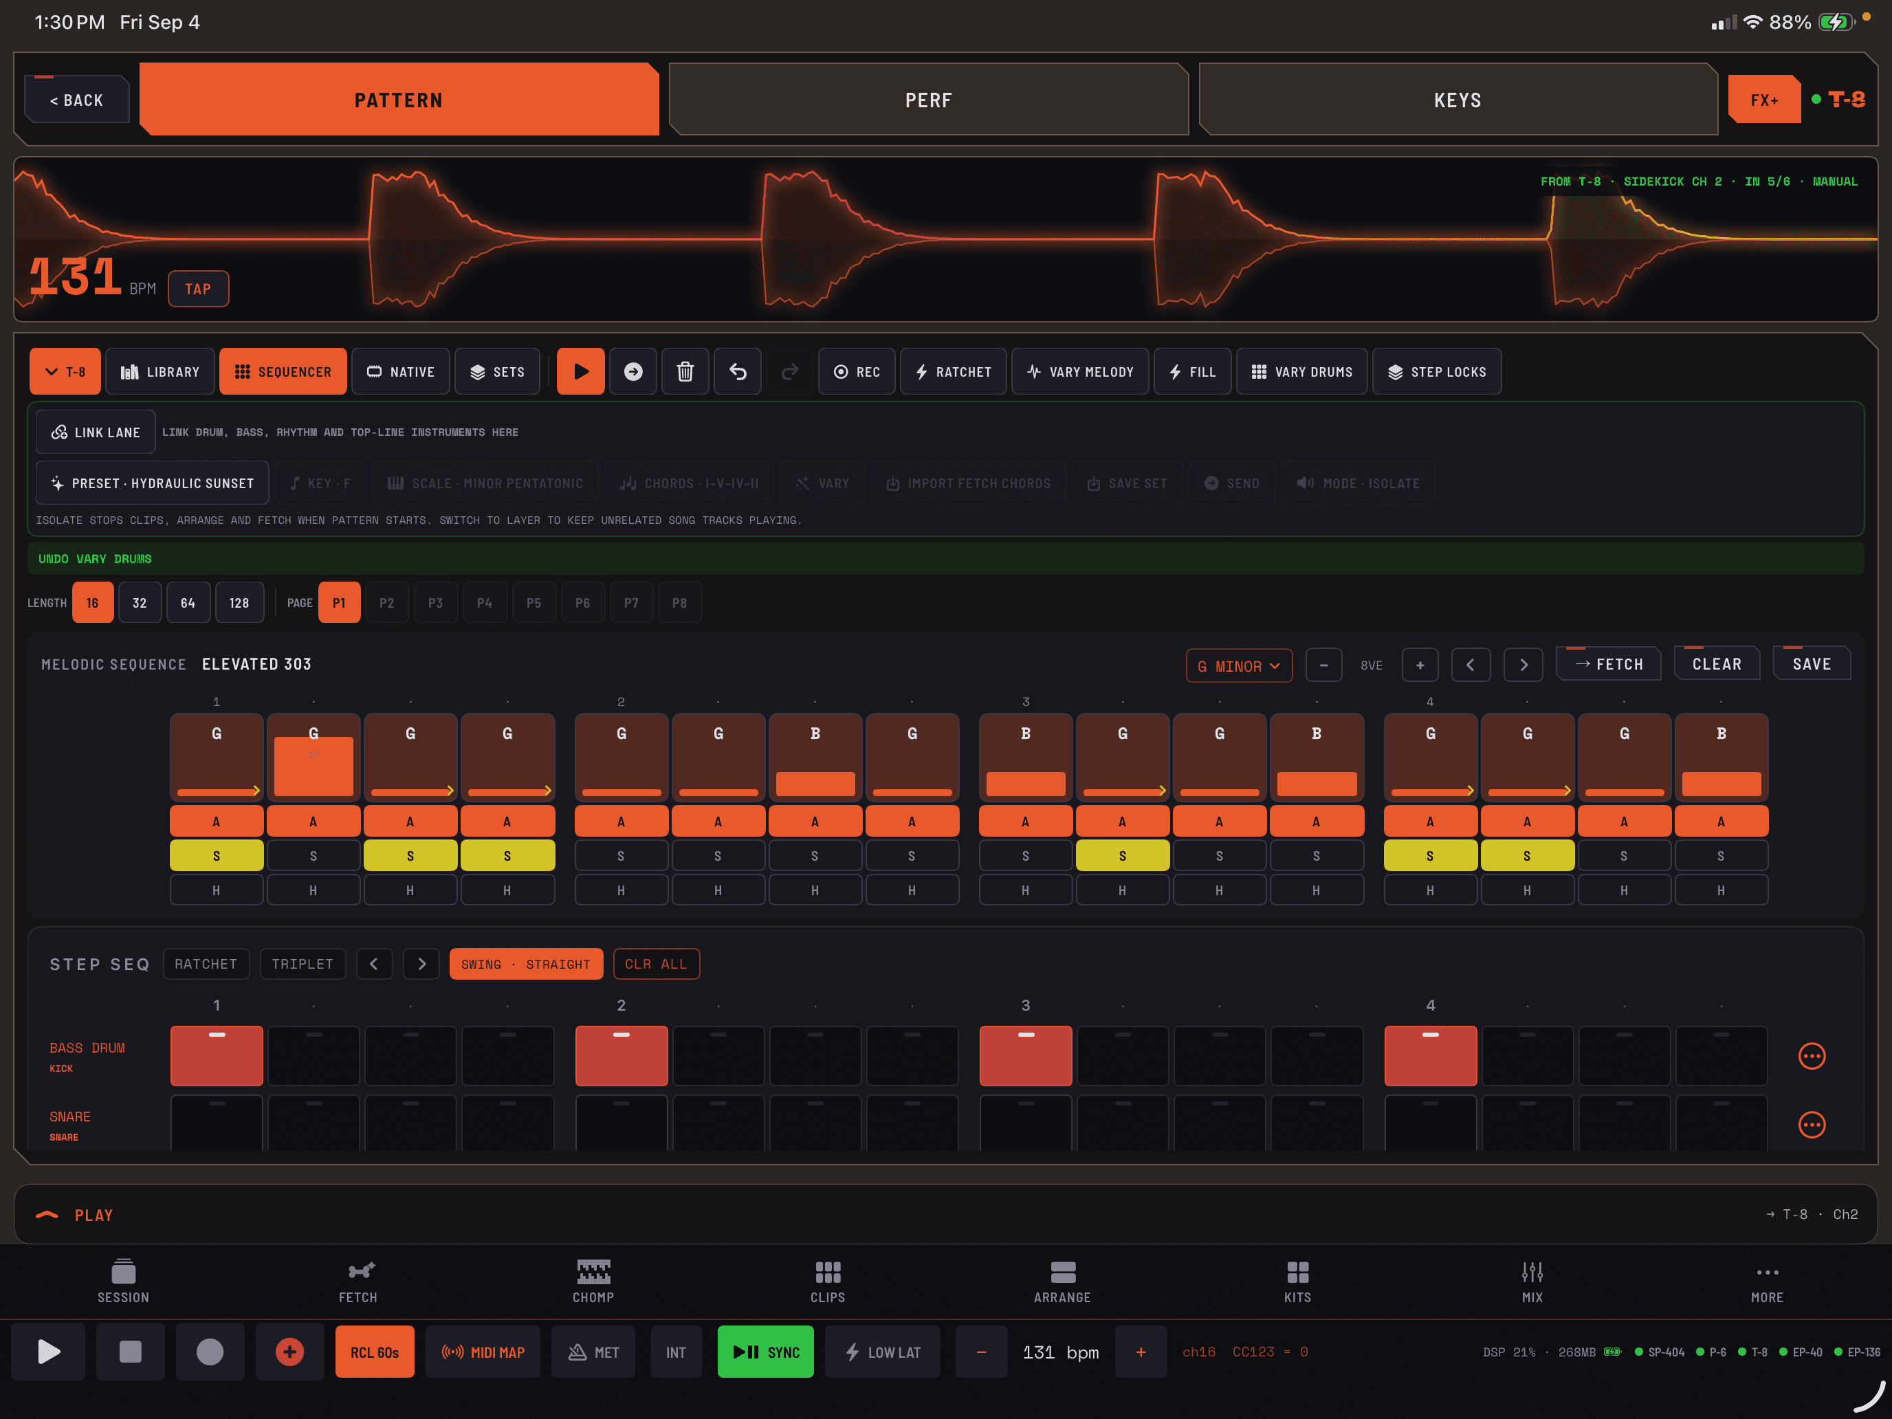
Task: Open the Kits section
Action: point(1297,1280)
